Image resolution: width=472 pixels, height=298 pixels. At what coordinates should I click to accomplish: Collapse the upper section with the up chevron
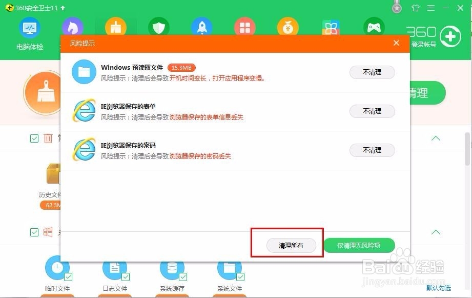click(436, 138)
